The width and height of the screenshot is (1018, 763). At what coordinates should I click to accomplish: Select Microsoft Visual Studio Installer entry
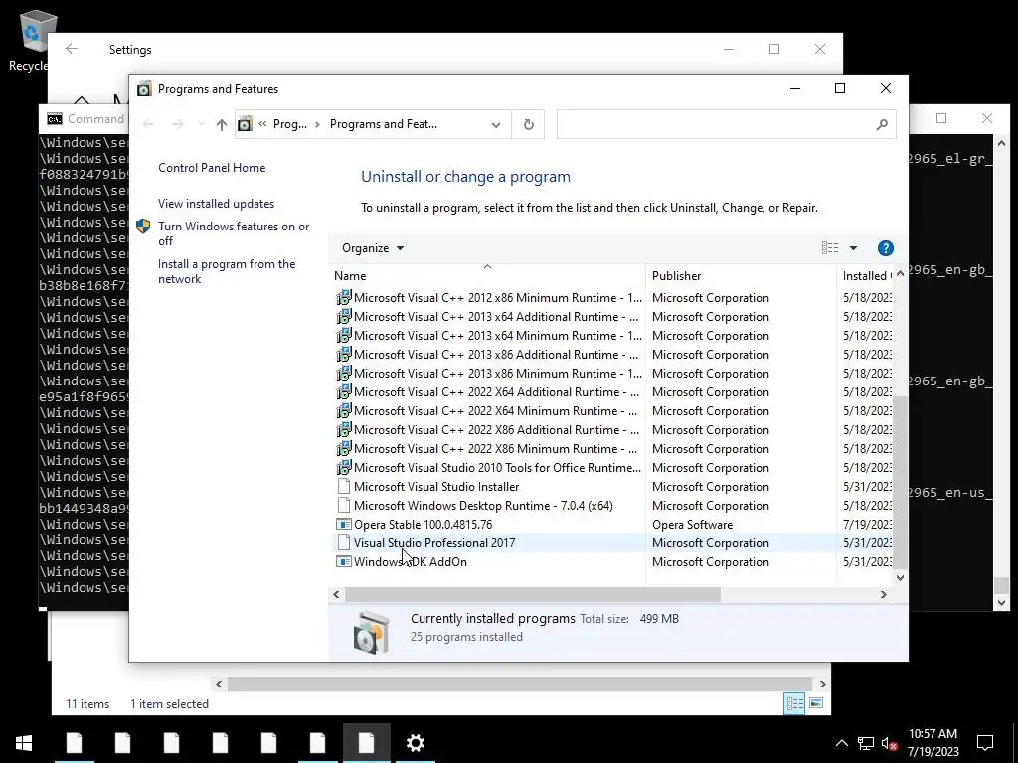tap(436, 487)
